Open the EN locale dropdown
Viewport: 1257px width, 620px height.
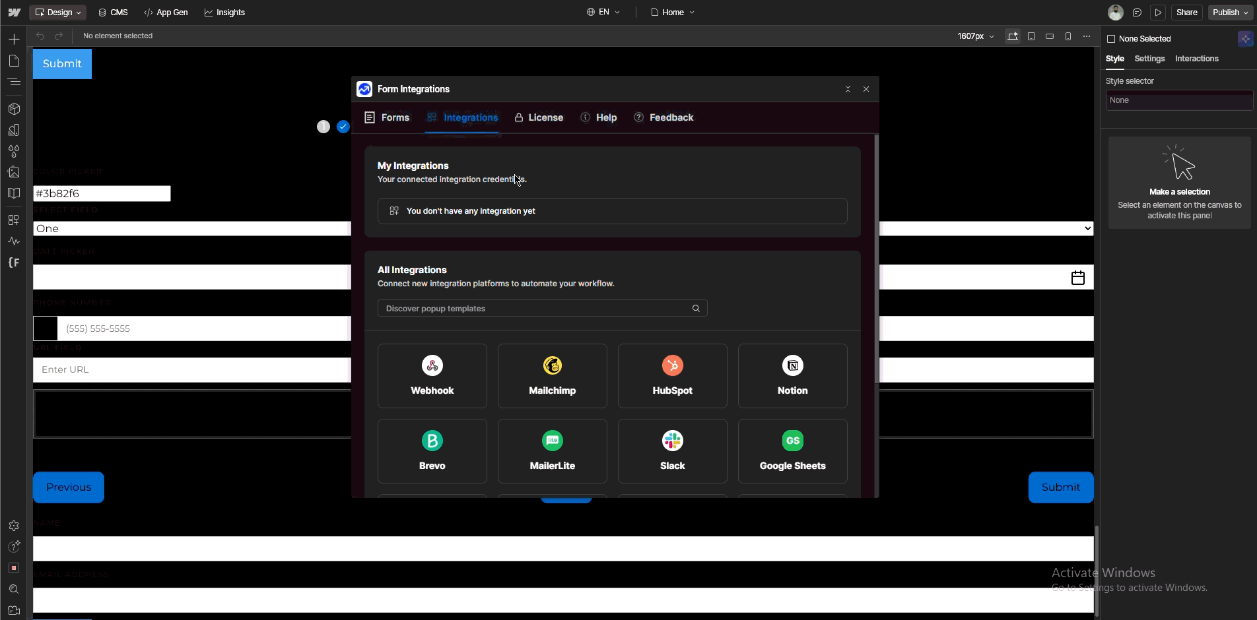[603, 13]
